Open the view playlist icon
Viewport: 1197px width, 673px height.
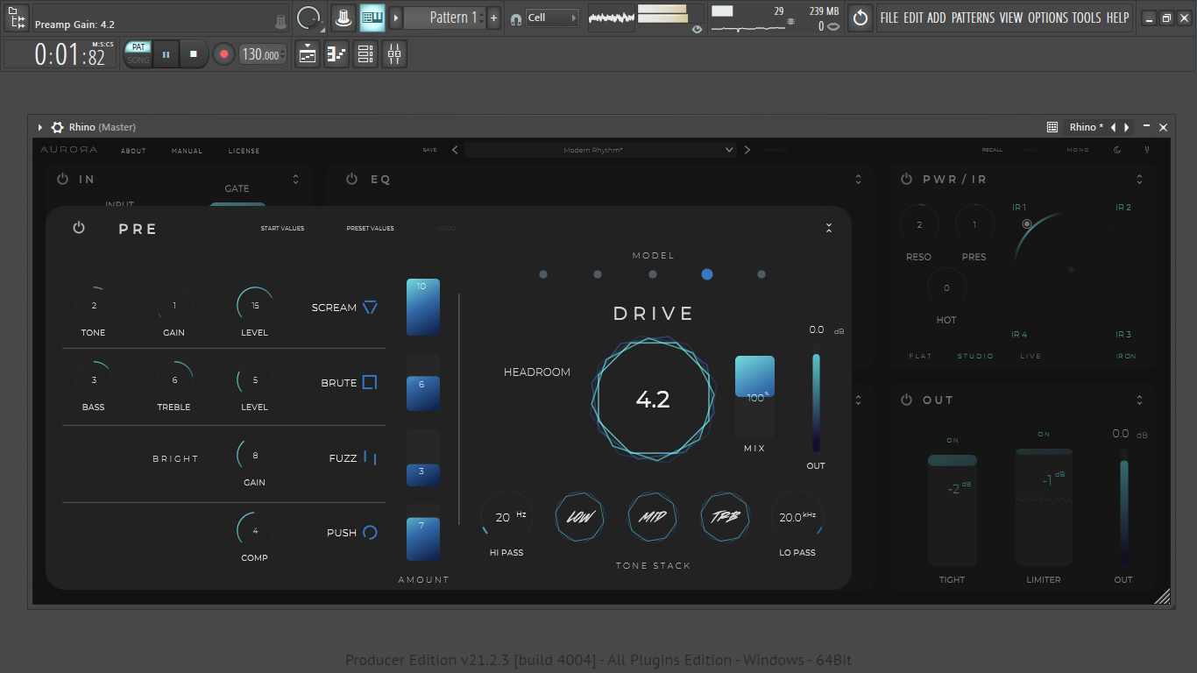[x=308, y=54]
